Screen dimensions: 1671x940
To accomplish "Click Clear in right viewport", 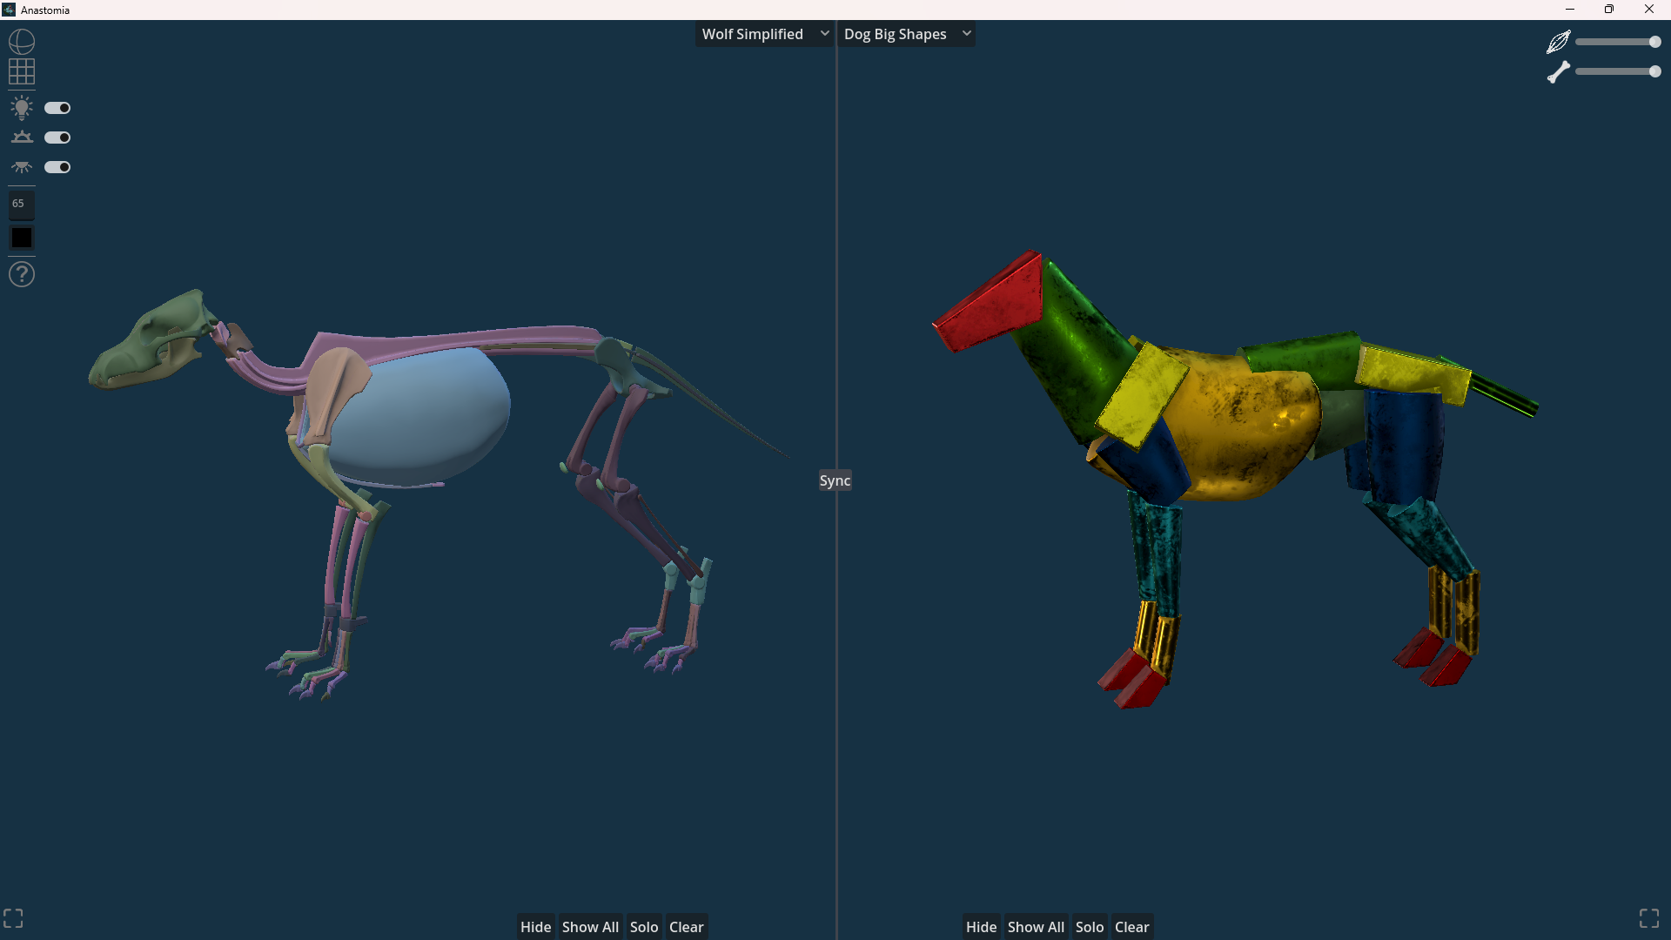I will pyautogui.click(x=1131, y=927).
